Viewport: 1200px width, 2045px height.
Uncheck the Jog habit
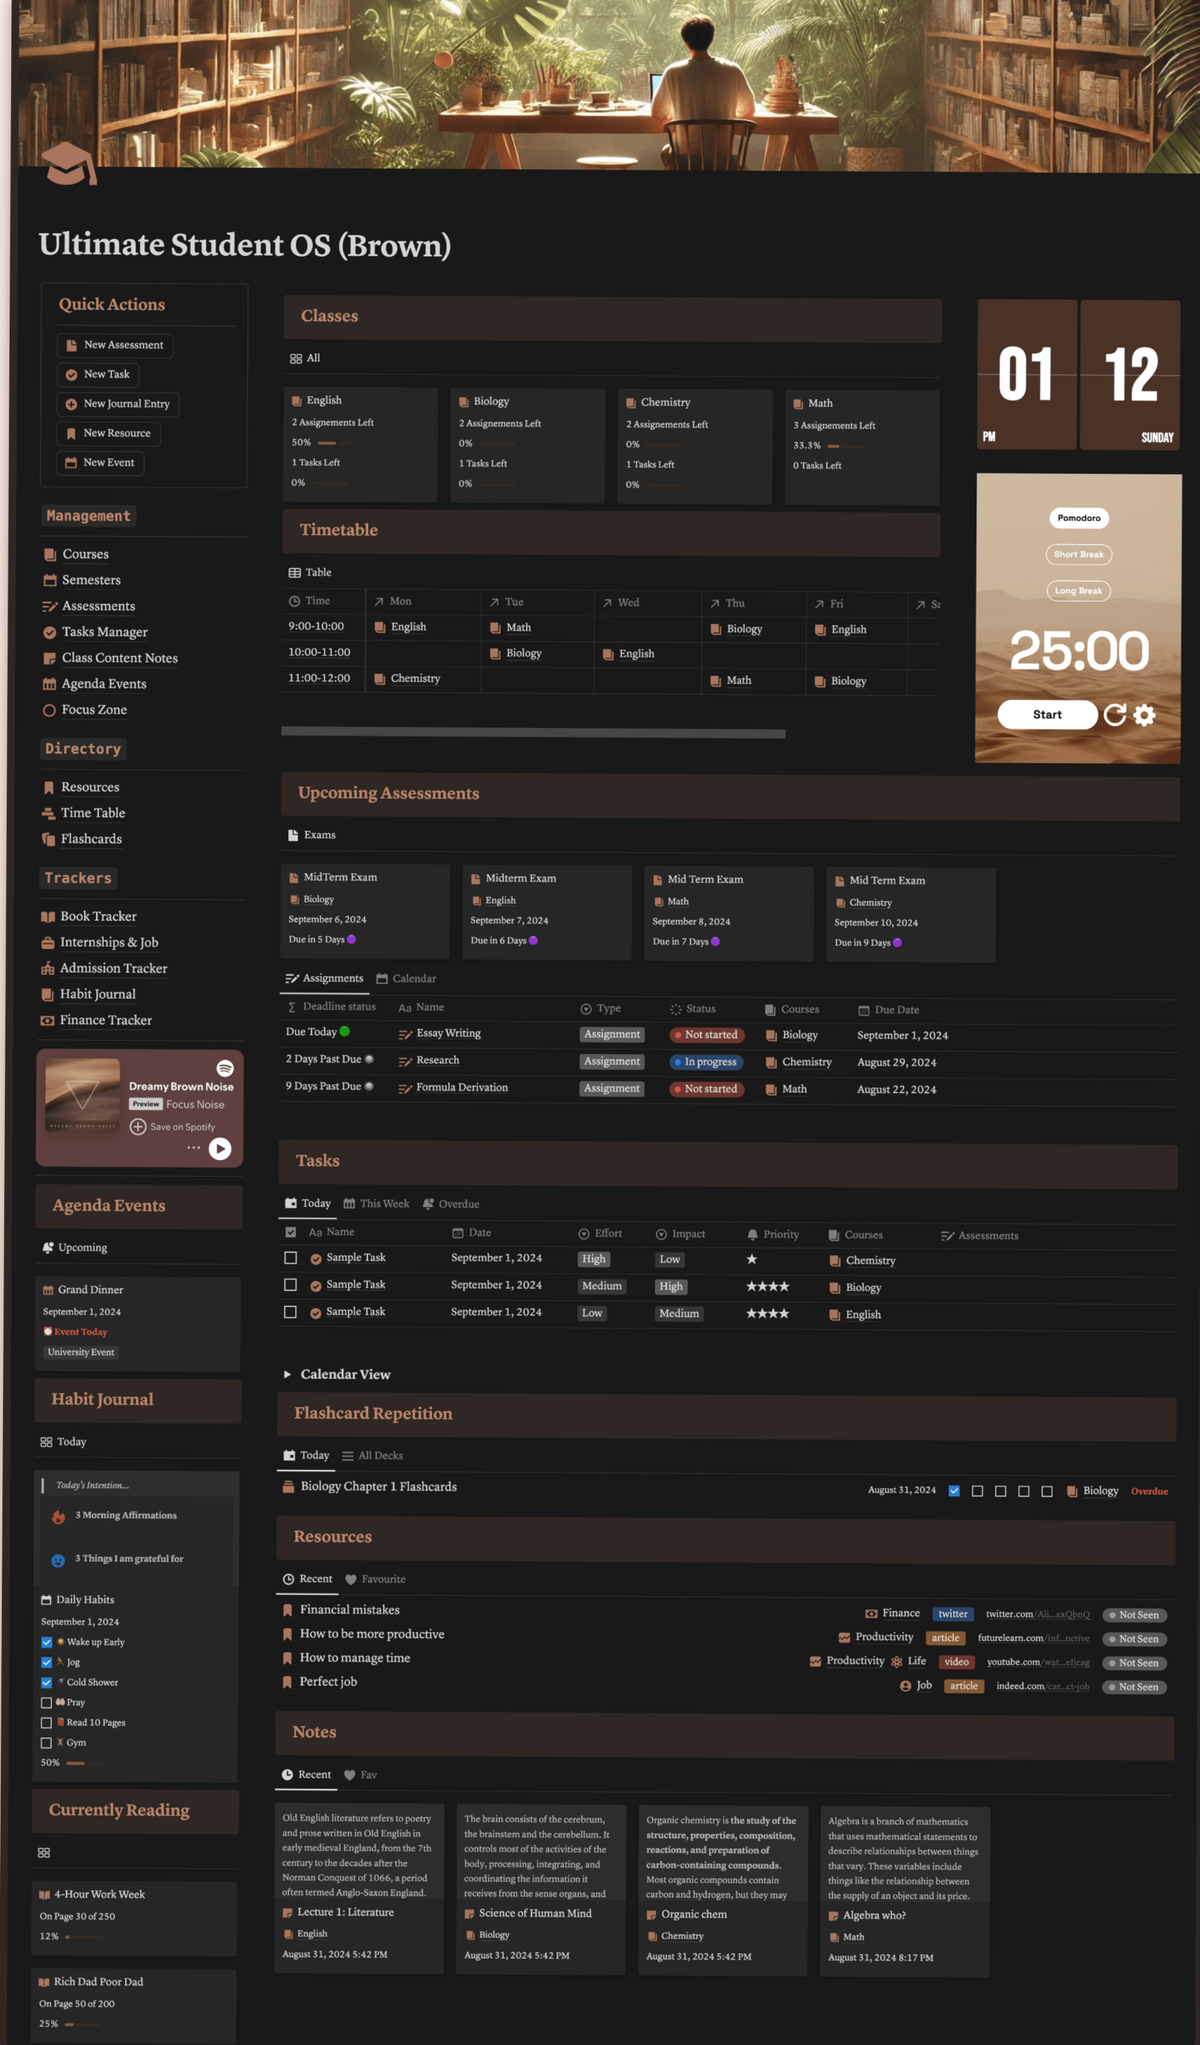(x=46, y=1663)
